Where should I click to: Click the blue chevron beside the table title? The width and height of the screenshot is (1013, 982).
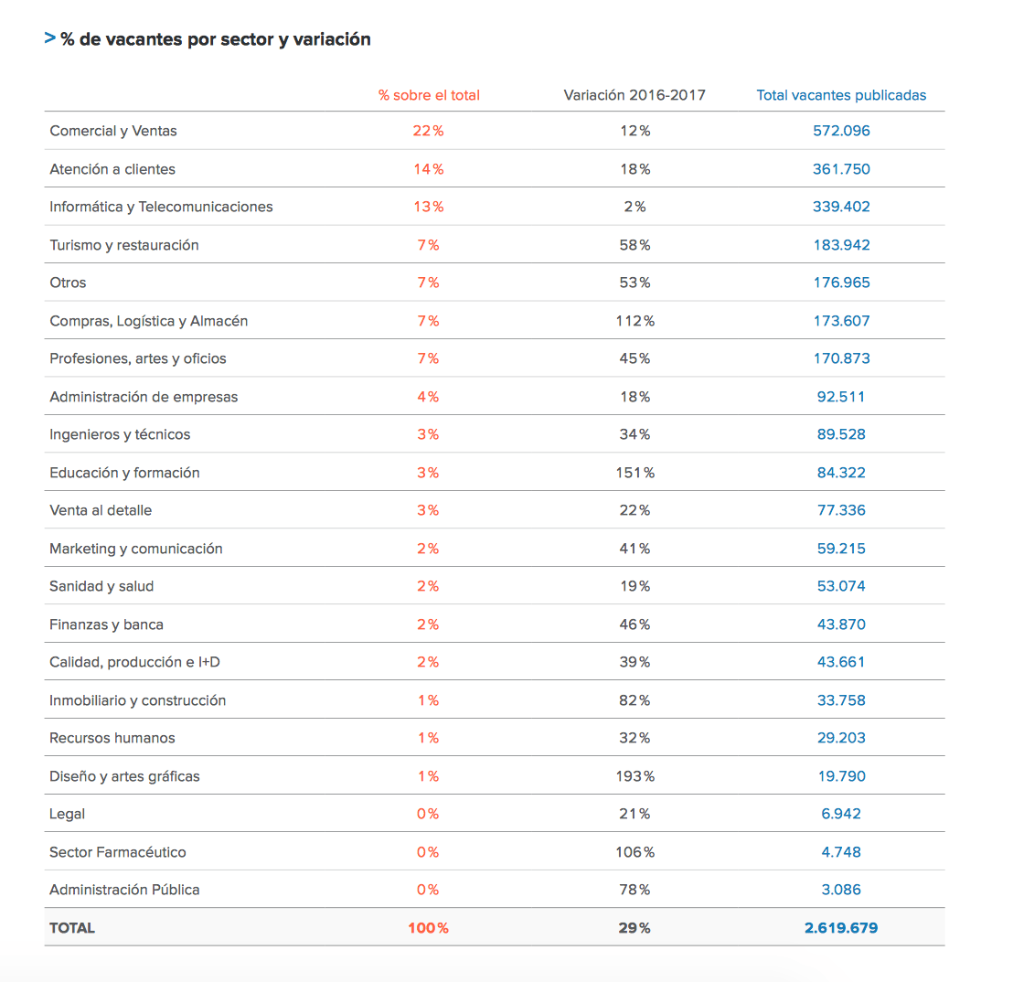point(50,38)
